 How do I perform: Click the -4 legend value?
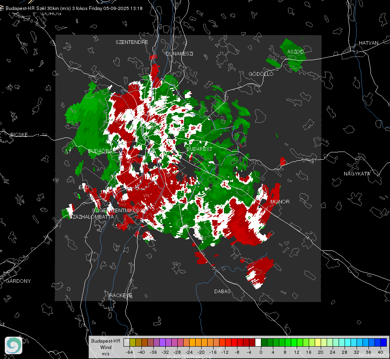249,352
